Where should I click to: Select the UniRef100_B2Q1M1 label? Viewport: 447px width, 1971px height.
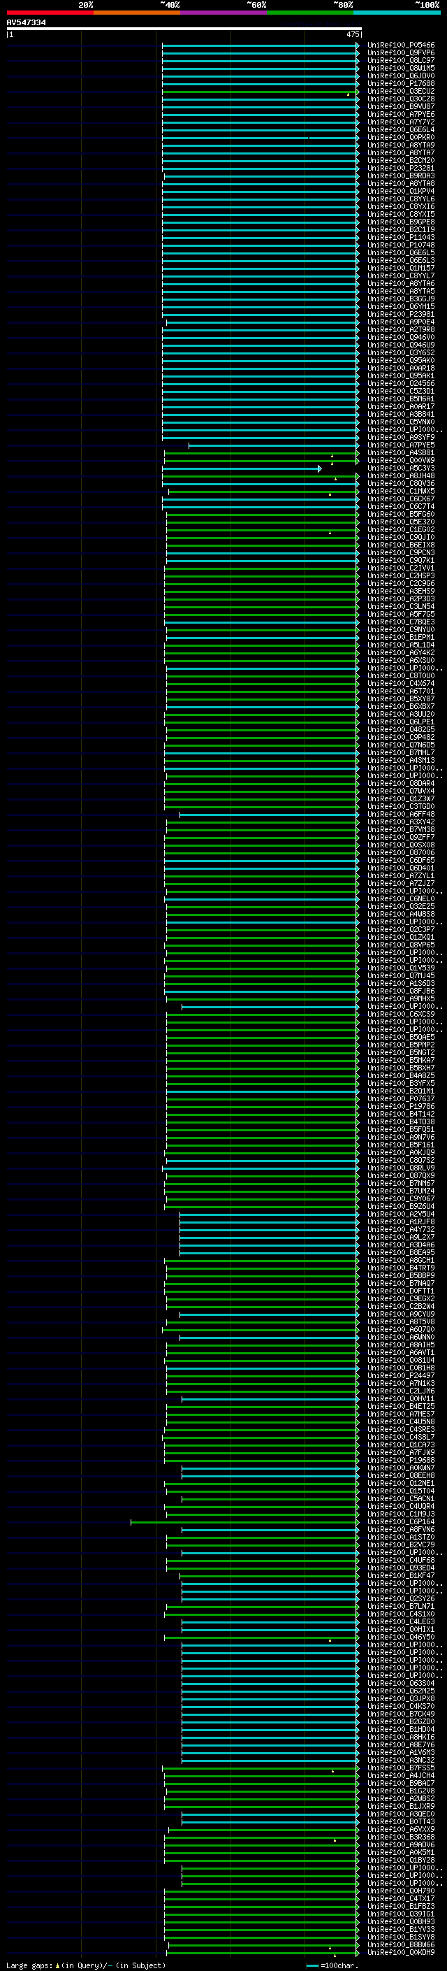[x=401, y=1091]
